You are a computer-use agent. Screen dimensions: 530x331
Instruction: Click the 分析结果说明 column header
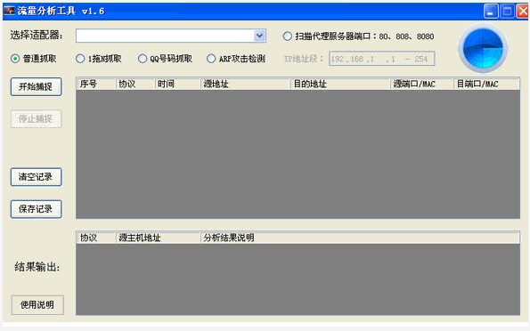click(360, 238)
